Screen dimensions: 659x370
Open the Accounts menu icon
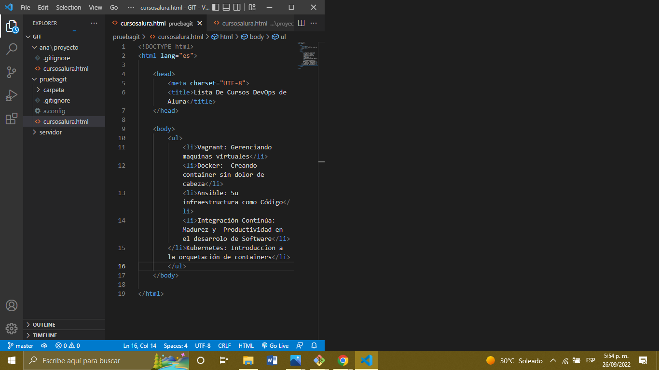[x=12, y=305]
